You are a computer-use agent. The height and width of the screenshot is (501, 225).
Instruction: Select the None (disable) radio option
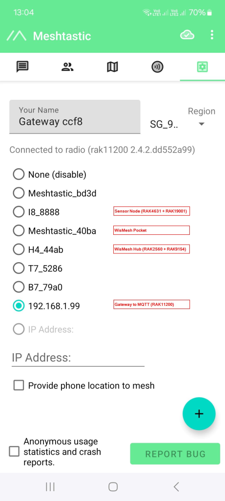click(x=49, y=175)
